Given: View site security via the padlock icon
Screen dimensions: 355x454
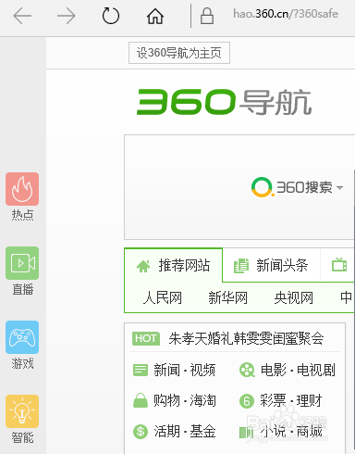Looking at the screenshot, I should click(207, 16).
